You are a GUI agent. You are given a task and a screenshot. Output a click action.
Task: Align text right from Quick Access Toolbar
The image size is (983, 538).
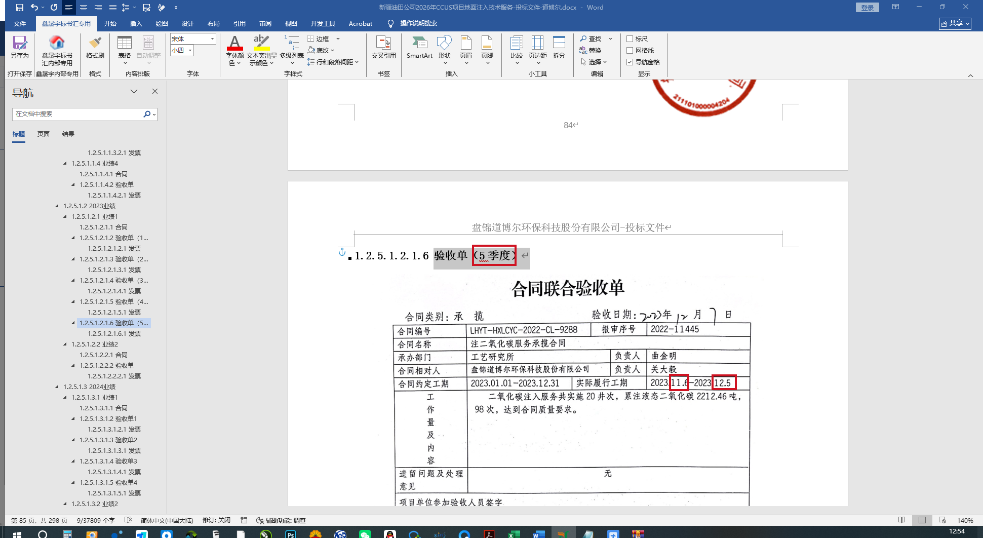98,8
